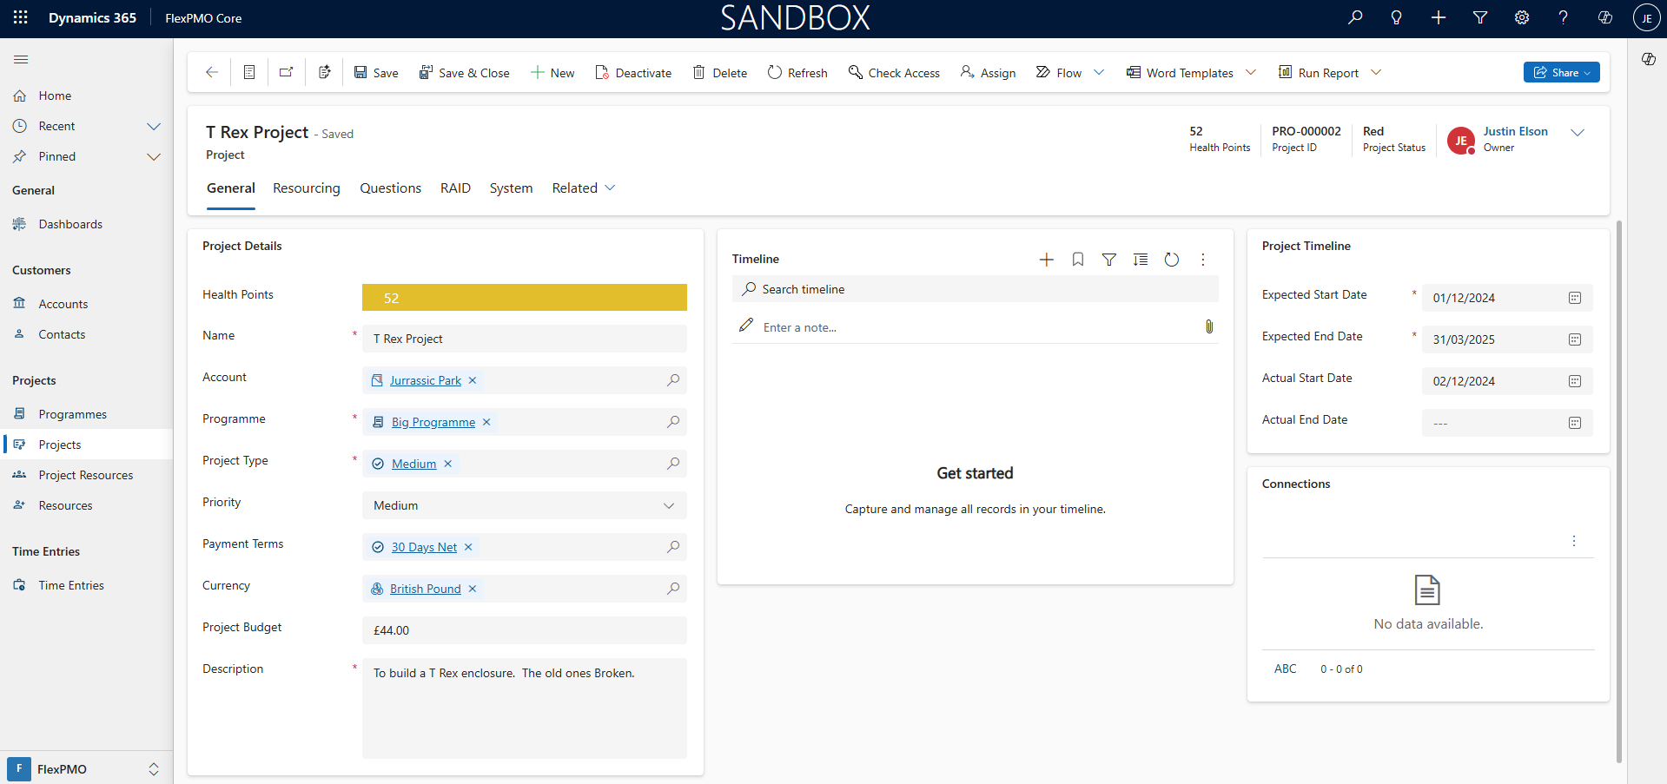1667x784 pixels.
Task: Click the Settings gear in the top bar
Action: coord(1521,17)
